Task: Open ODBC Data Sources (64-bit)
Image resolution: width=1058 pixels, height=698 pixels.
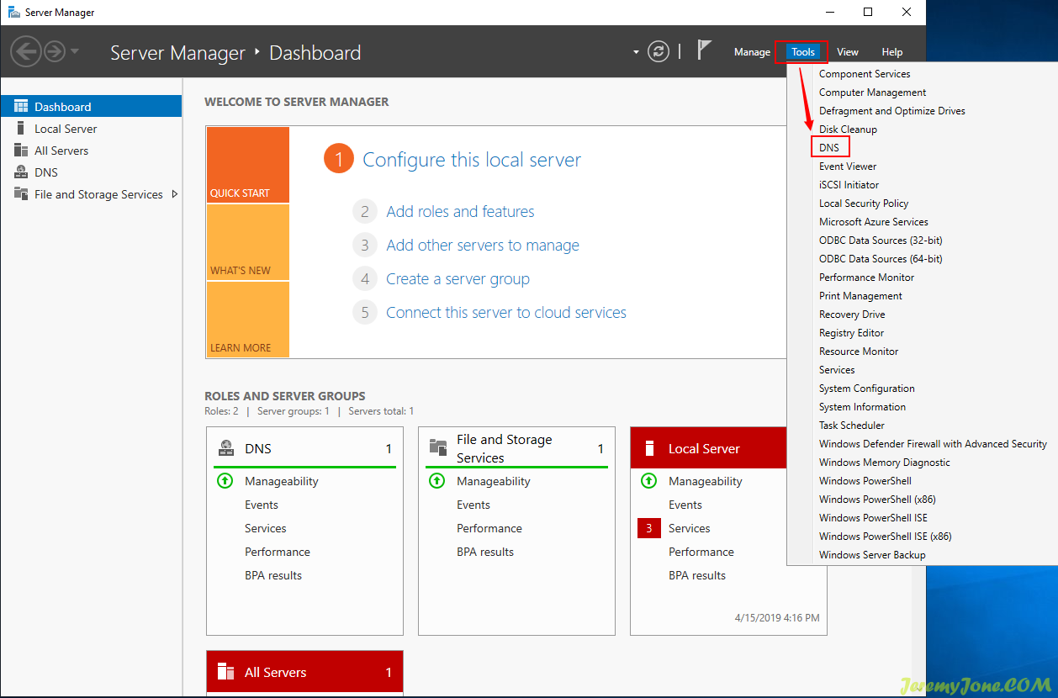Action: point(881,259)
